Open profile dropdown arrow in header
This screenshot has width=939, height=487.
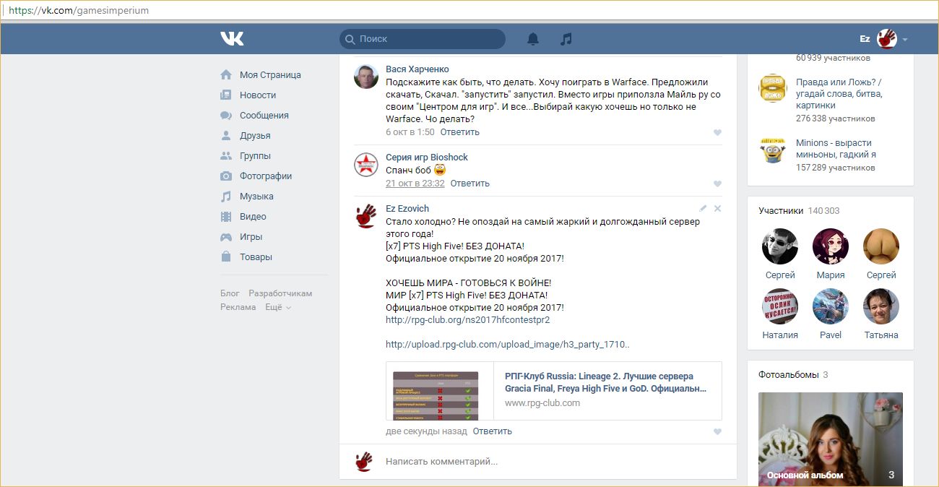coord(905,40)
